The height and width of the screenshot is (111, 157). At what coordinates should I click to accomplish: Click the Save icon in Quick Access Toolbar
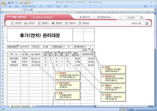[9, 3]
